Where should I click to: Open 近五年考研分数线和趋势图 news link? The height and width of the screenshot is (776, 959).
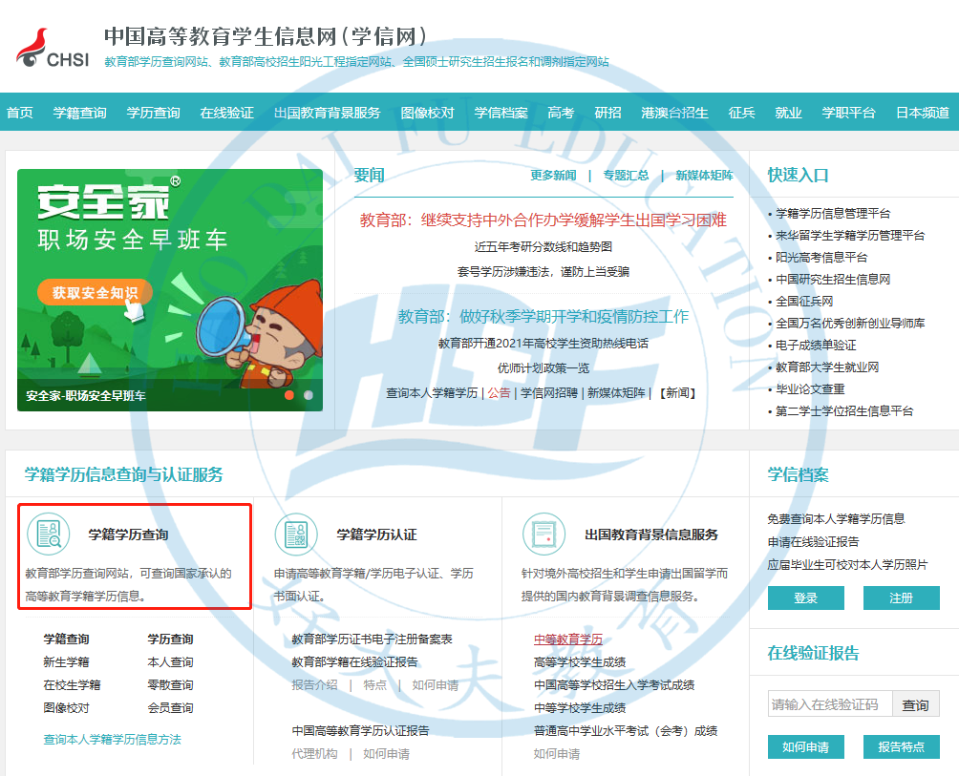pos(543,247)
